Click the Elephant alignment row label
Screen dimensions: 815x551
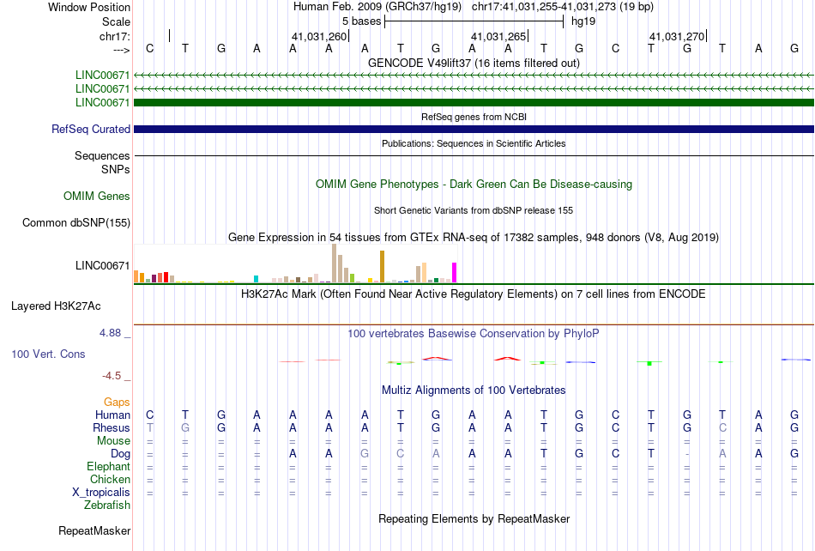pyautogui.click(x=108, y=466)
